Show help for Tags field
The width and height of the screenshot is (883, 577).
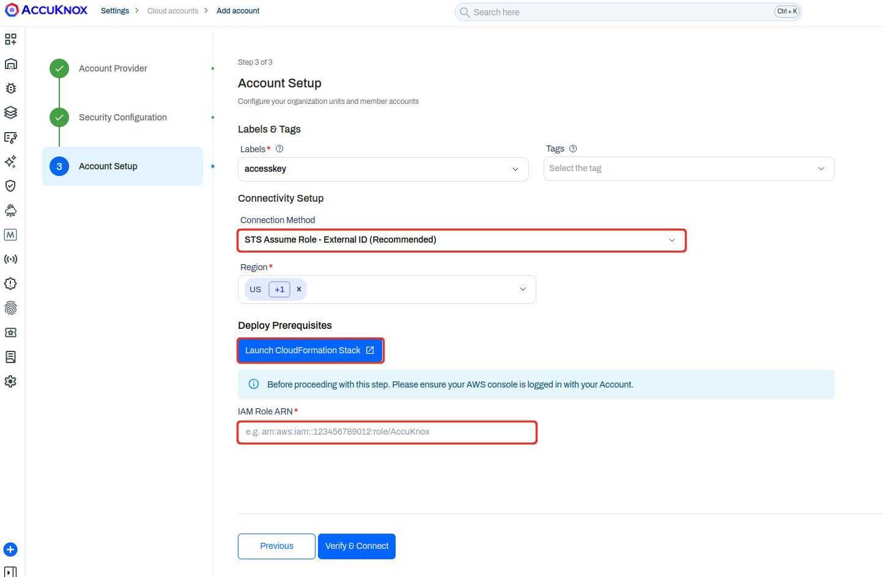[x=573, y=149]
